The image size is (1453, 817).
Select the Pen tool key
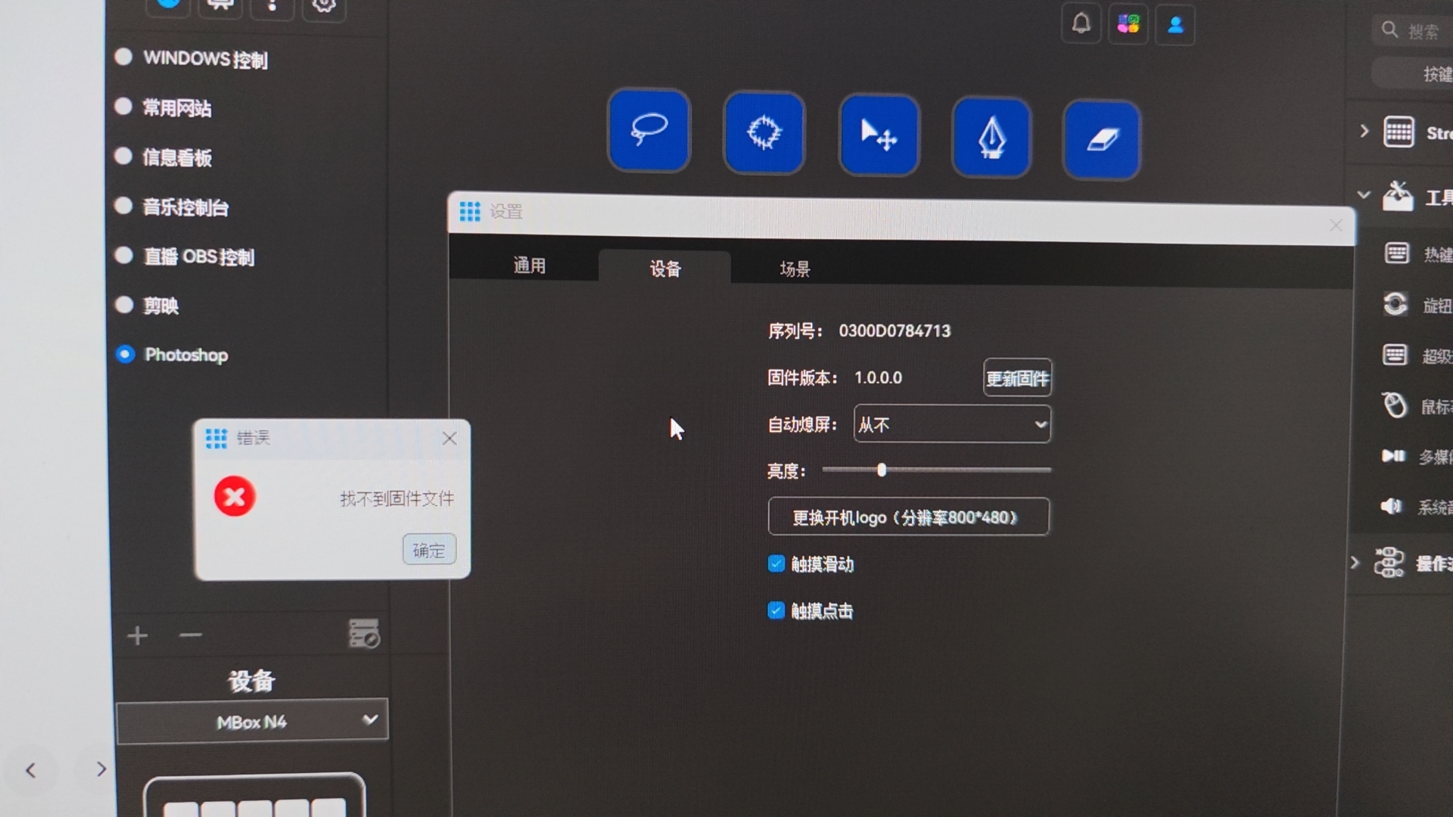[991, 138]
